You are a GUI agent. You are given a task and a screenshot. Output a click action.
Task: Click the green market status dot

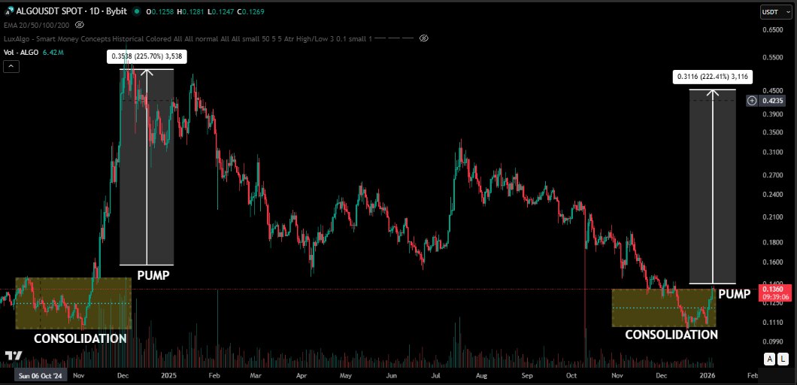[x=135, y=11]
